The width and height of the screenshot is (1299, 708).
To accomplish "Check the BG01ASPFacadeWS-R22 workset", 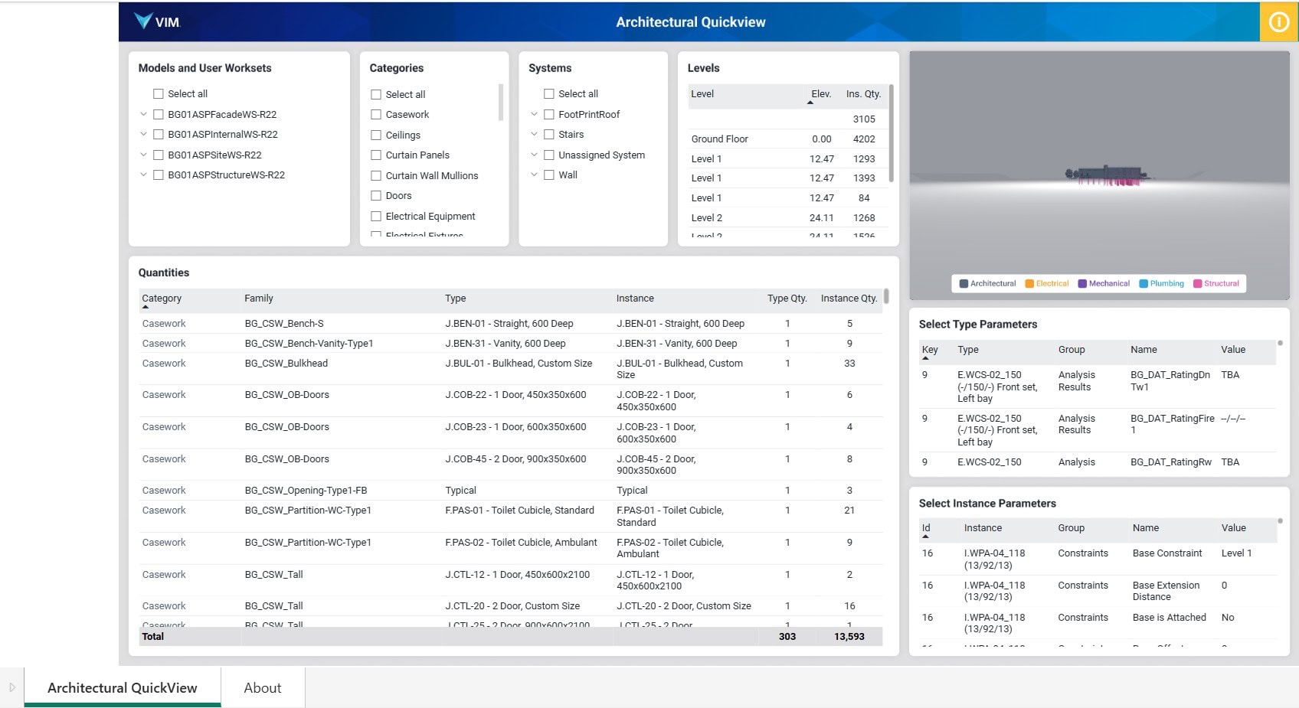I will [159, 114].
